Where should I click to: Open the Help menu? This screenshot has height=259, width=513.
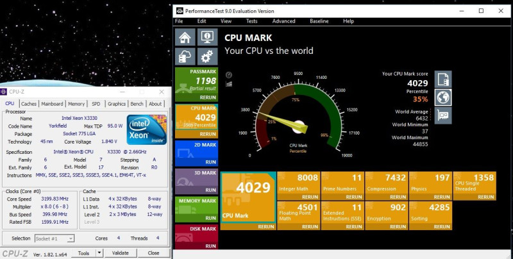(x=348, y=21)
